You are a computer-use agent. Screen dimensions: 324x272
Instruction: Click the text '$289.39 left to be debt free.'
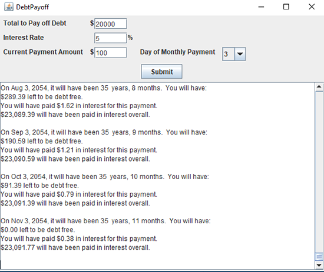tap(42, 97)
